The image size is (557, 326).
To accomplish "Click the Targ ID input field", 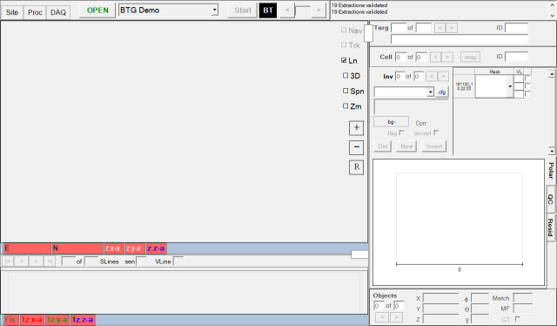I will pyautogui.click(x=516, y=28).
